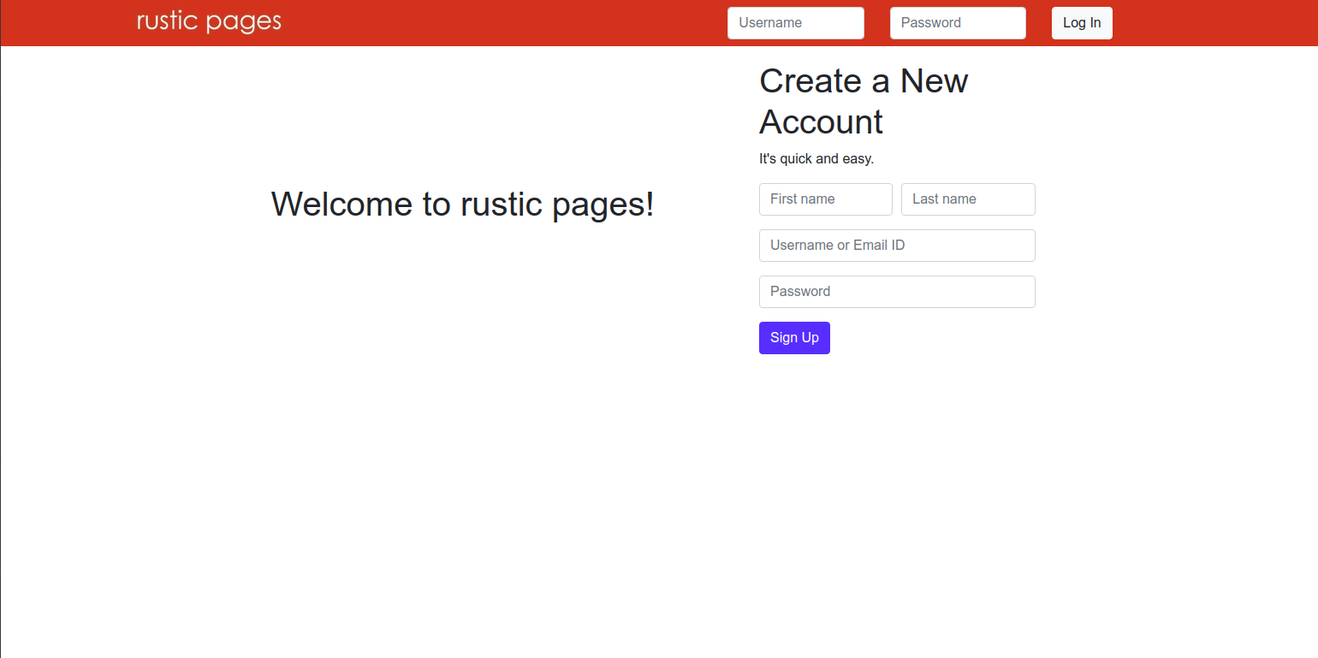This screenshot has height=658, width=1318.
Task: Select the Last name placeholder text
Action: (x=944, y=199)
